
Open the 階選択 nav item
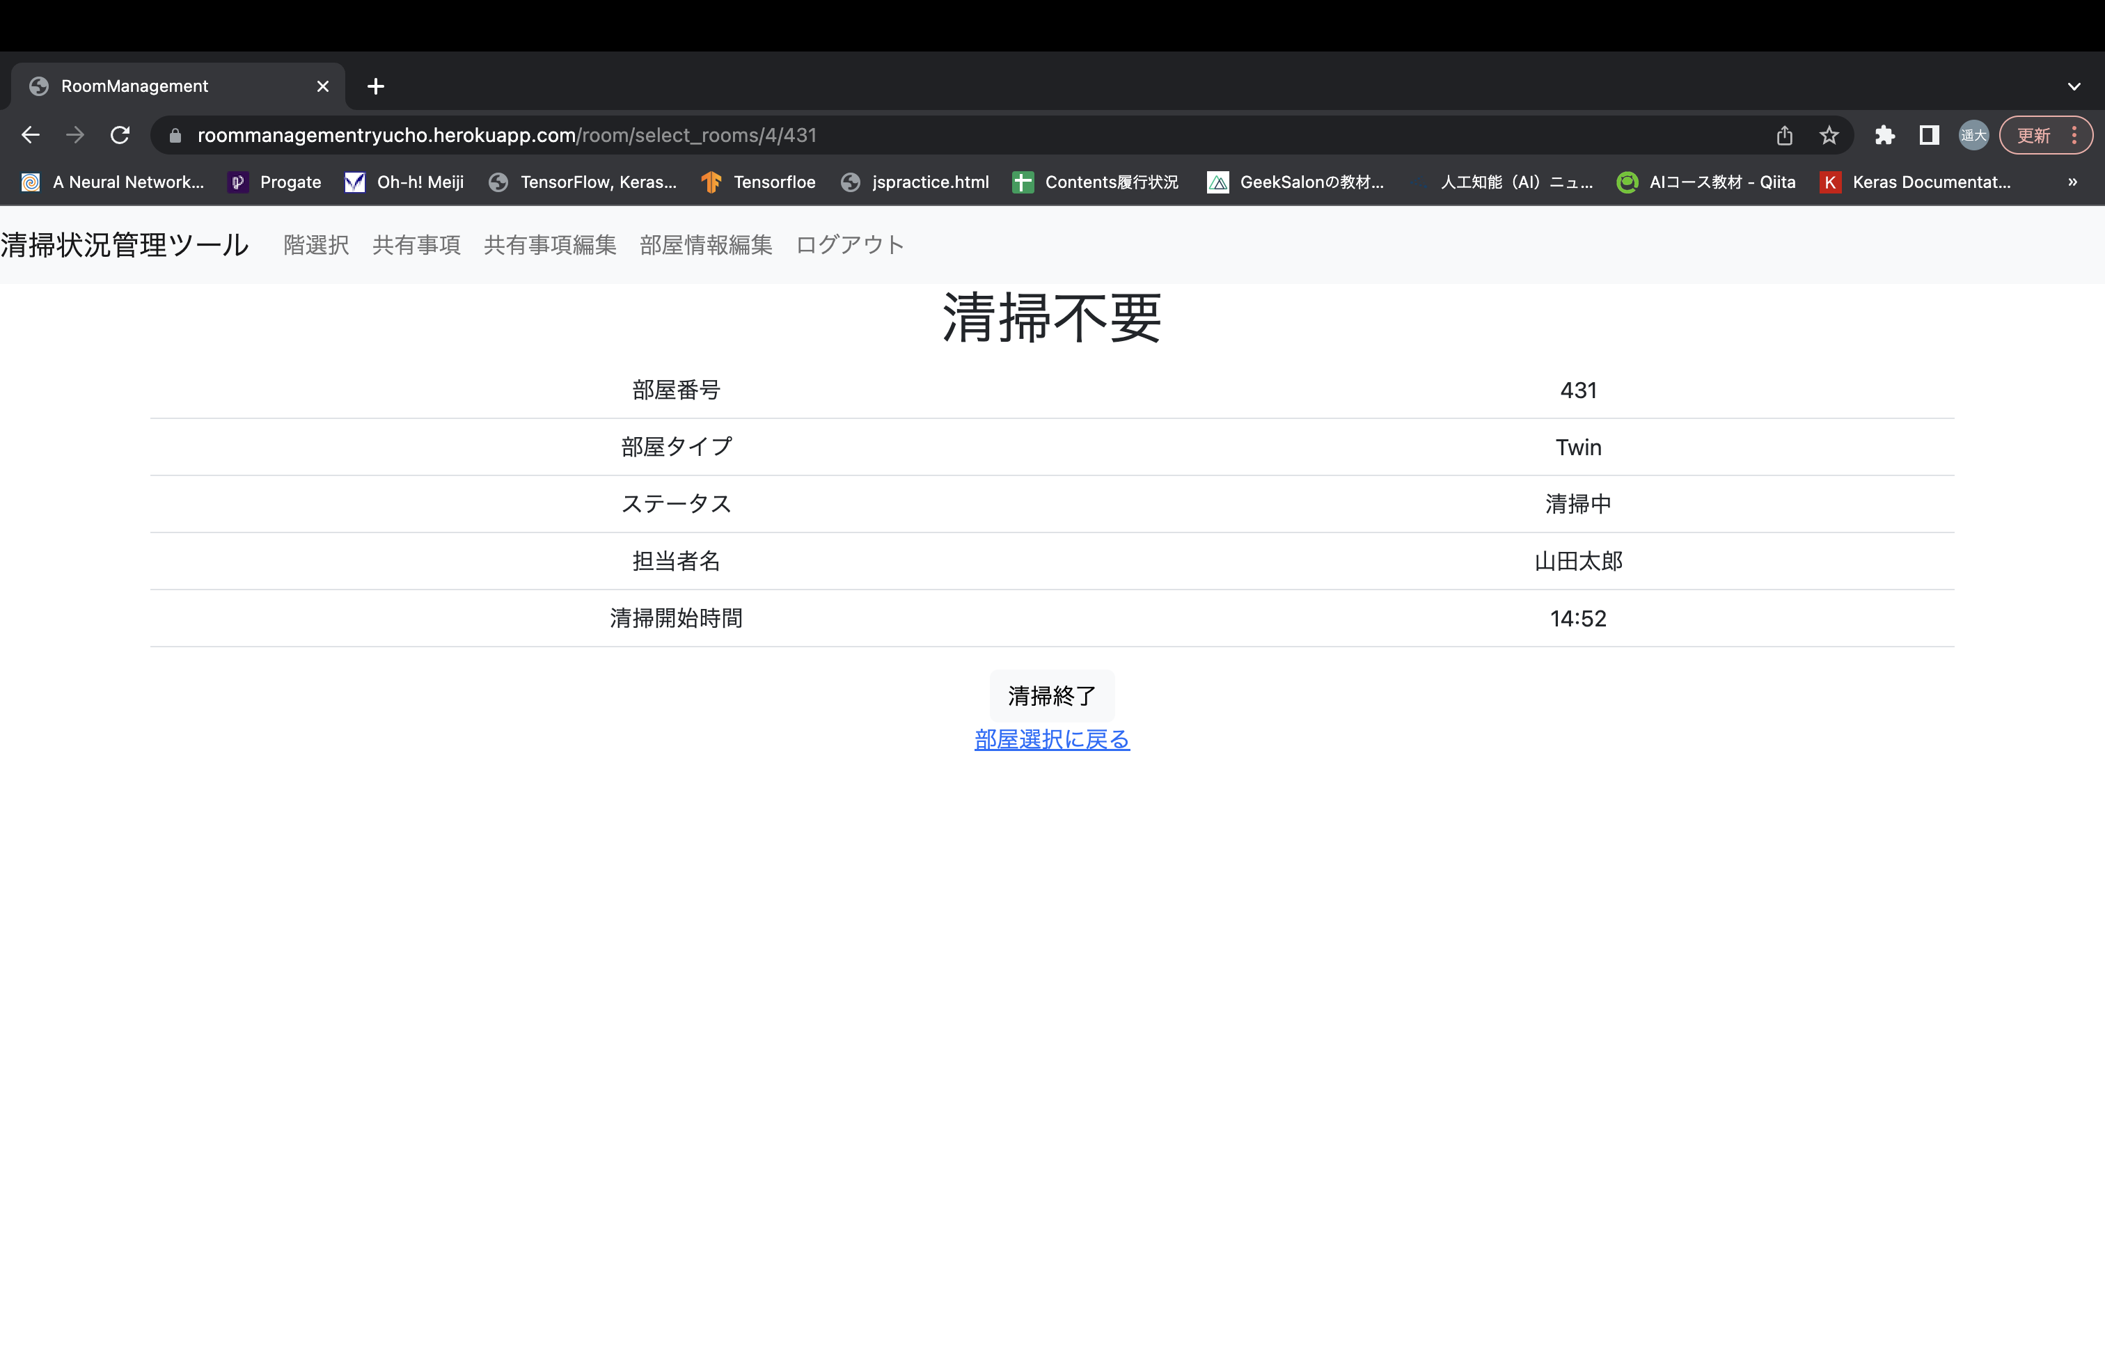(x=316, y=245)
